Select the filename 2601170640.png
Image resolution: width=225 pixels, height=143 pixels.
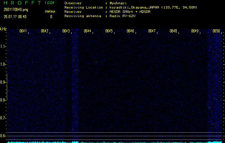coord(16,10)
